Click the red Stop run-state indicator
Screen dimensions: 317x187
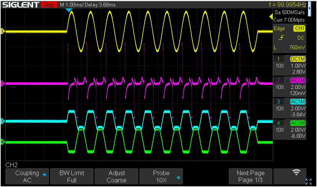(49, 5)
